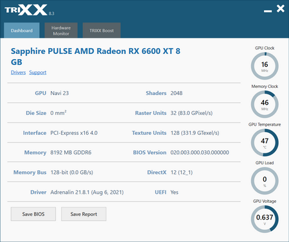
Task: Click the Memory Clock gauge
Action: coord(265,105)
